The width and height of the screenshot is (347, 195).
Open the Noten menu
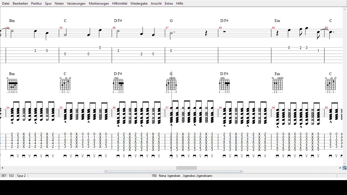pos(59,4)
